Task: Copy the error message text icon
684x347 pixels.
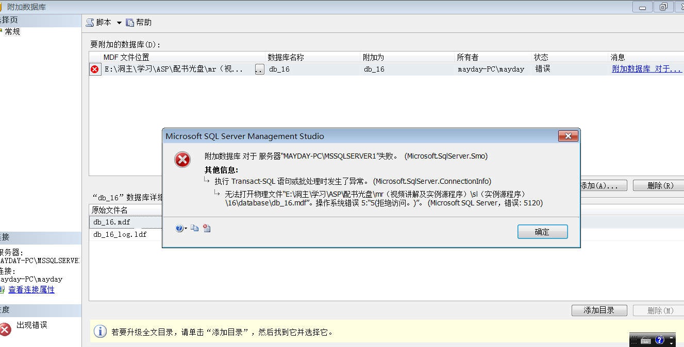Action: [194, 229]
